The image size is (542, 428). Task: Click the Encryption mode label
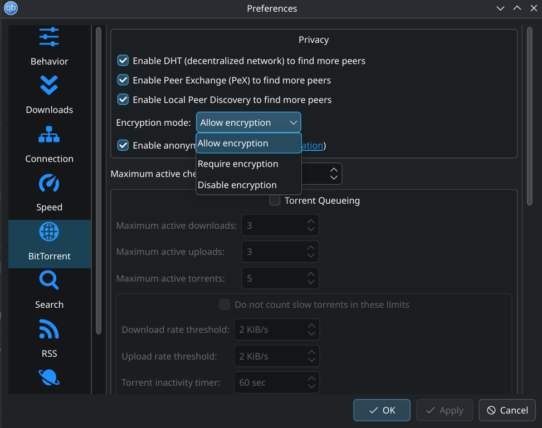click(153, 122)
